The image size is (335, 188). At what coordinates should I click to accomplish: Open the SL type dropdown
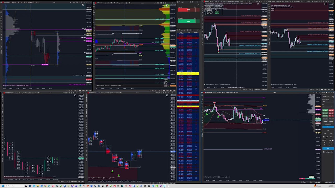(325, 145)
